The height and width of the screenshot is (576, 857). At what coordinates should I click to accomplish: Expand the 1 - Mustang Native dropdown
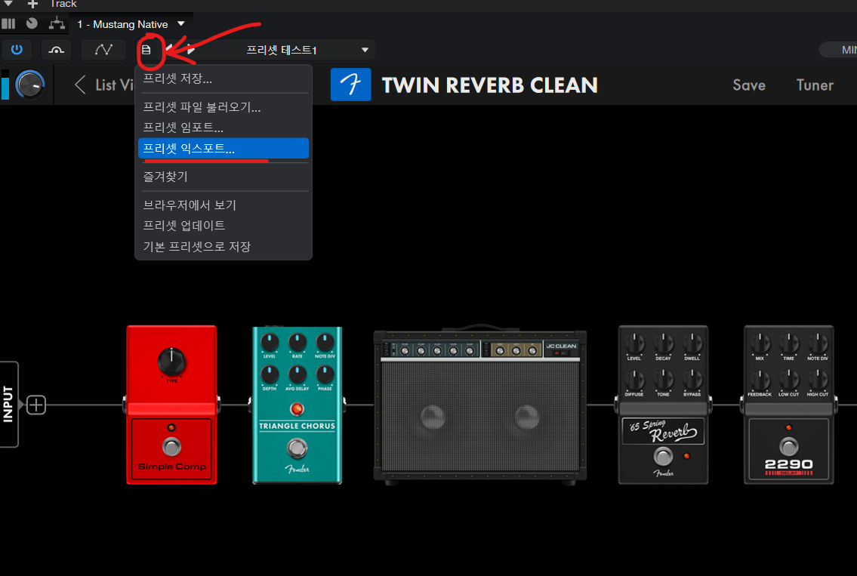(x=180, y=24)
